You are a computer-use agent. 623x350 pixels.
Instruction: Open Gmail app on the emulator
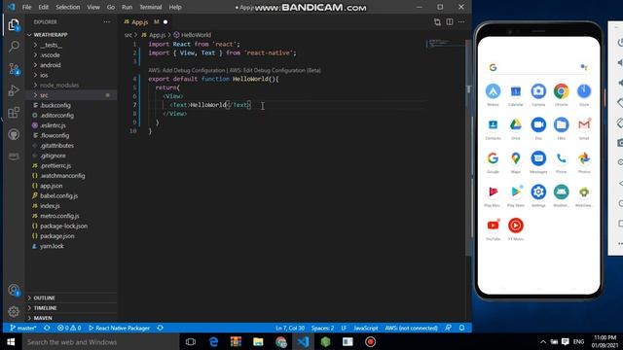[x=584, y=125]
